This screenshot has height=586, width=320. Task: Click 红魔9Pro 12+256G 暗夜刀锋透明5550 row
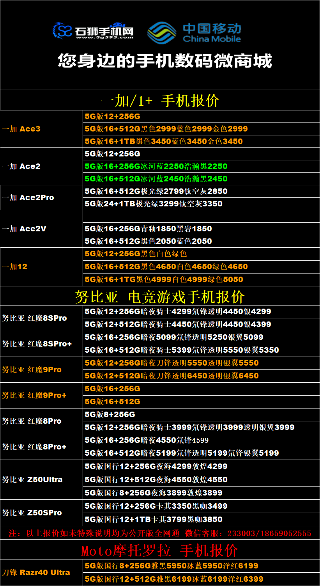(x=202, y=363)
